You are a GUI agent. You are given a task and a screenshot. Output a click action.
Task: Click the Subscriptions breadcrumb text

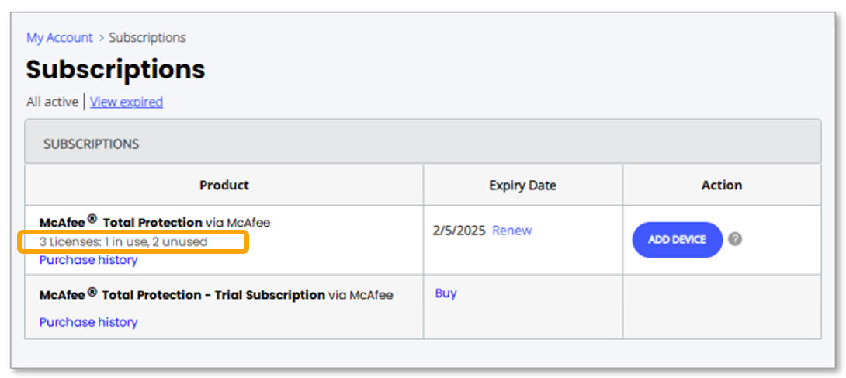[x=147, y=37]
